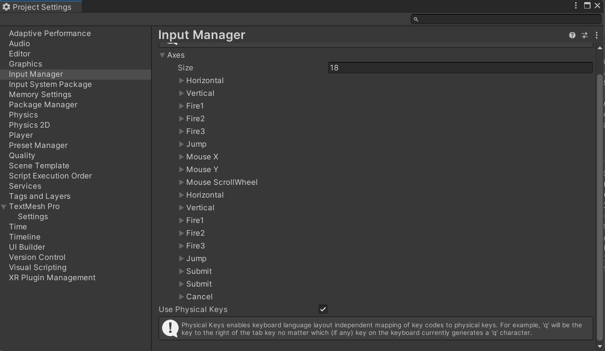
Task: Open Script Execution Order settings
Action: 50,176
